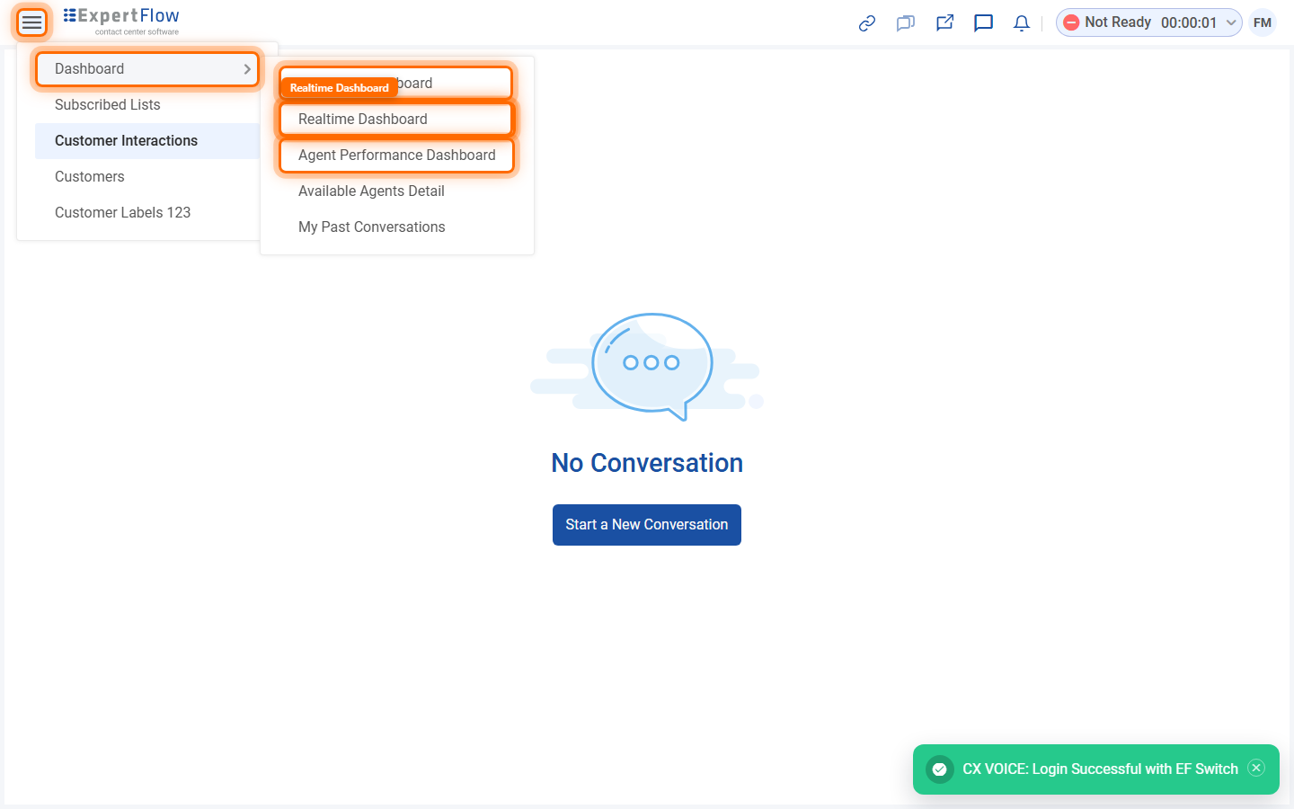The height and width of the screenshot is (809, 1294).
Task: Select Dashboard in the main menu
Action: pyautogui.click(x=147, y=69)
